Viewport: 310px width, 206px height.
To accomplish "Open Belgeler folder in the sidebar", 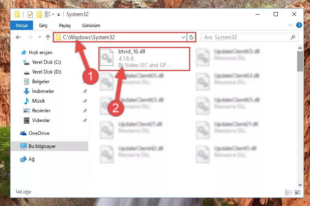I will tap(37, 82).
